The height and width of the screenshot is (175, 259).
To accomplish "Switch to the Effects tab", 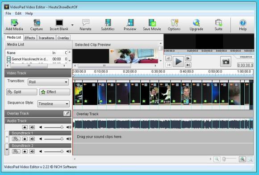I will [x=30, y=38].
